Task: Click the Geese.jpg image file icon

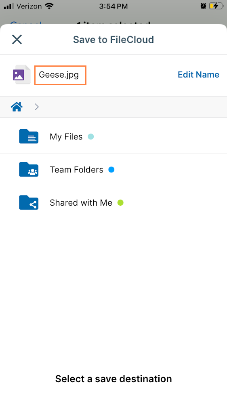Action: click(x=22, y=75)
